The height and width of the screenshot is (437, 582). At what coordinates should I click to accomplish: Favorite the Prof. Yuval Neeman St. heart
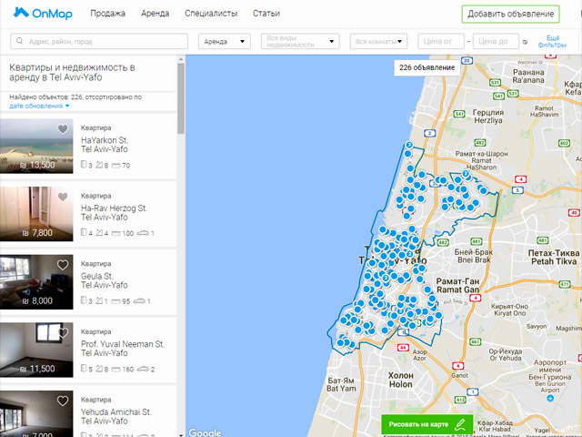[63, 332]
